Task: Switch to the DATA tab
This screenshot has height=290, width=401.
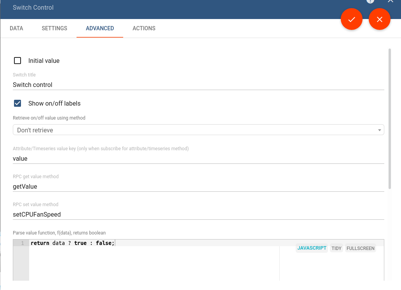Action: pyautogui.click(x=16, y=28)
